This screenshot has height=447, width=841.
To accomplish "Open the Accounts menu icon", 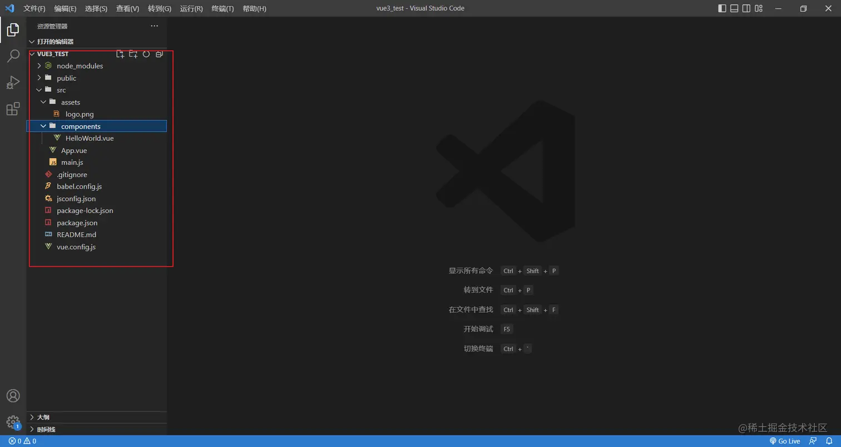I will [x=13, y=396].
